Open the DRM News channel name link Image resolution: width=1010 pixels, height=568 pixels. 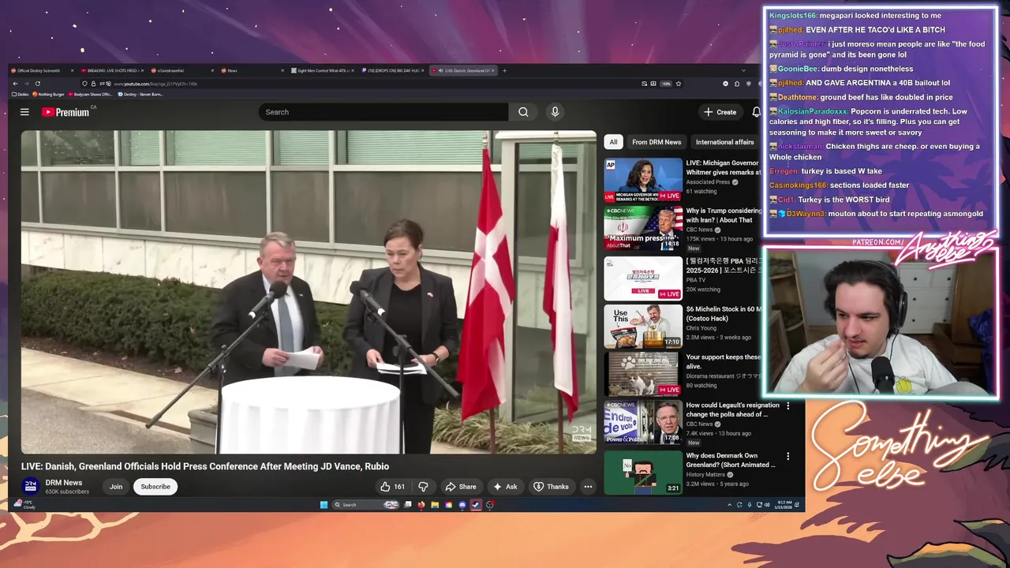(x=64, y=483)
